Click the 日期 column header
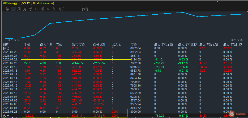Image resolution: width=248 pixels, height=118 pixels. tap(6, 45)
